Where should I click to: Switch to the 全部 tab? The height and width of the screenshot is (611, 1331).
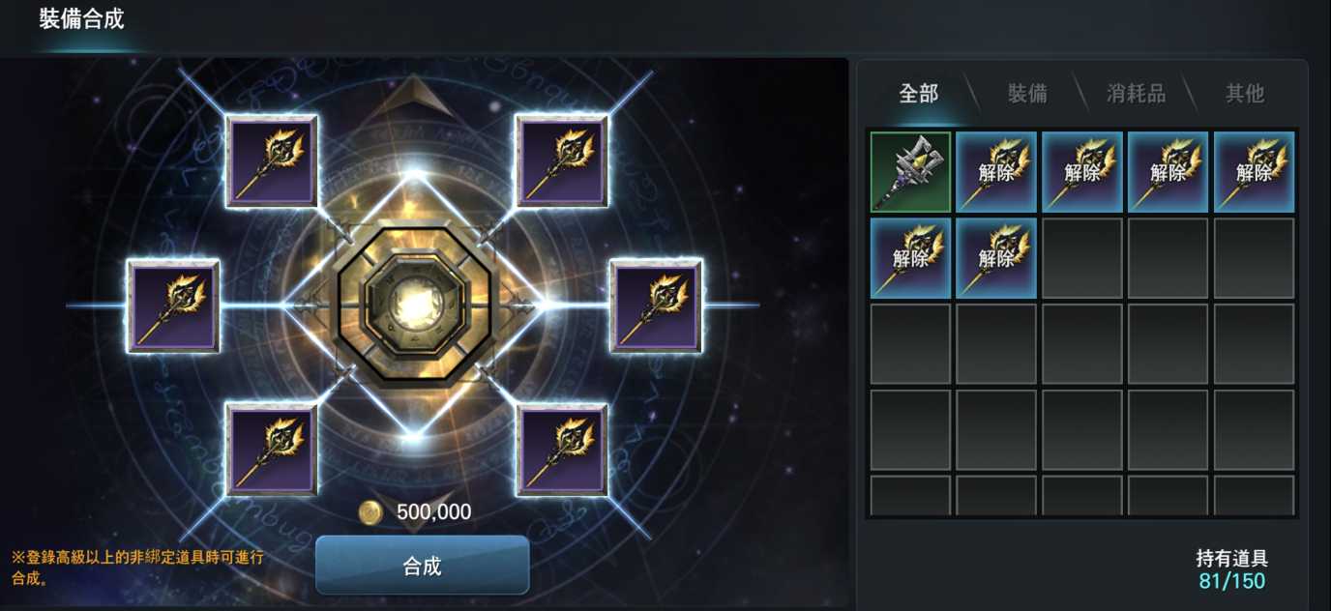click(x=919, y=94)
